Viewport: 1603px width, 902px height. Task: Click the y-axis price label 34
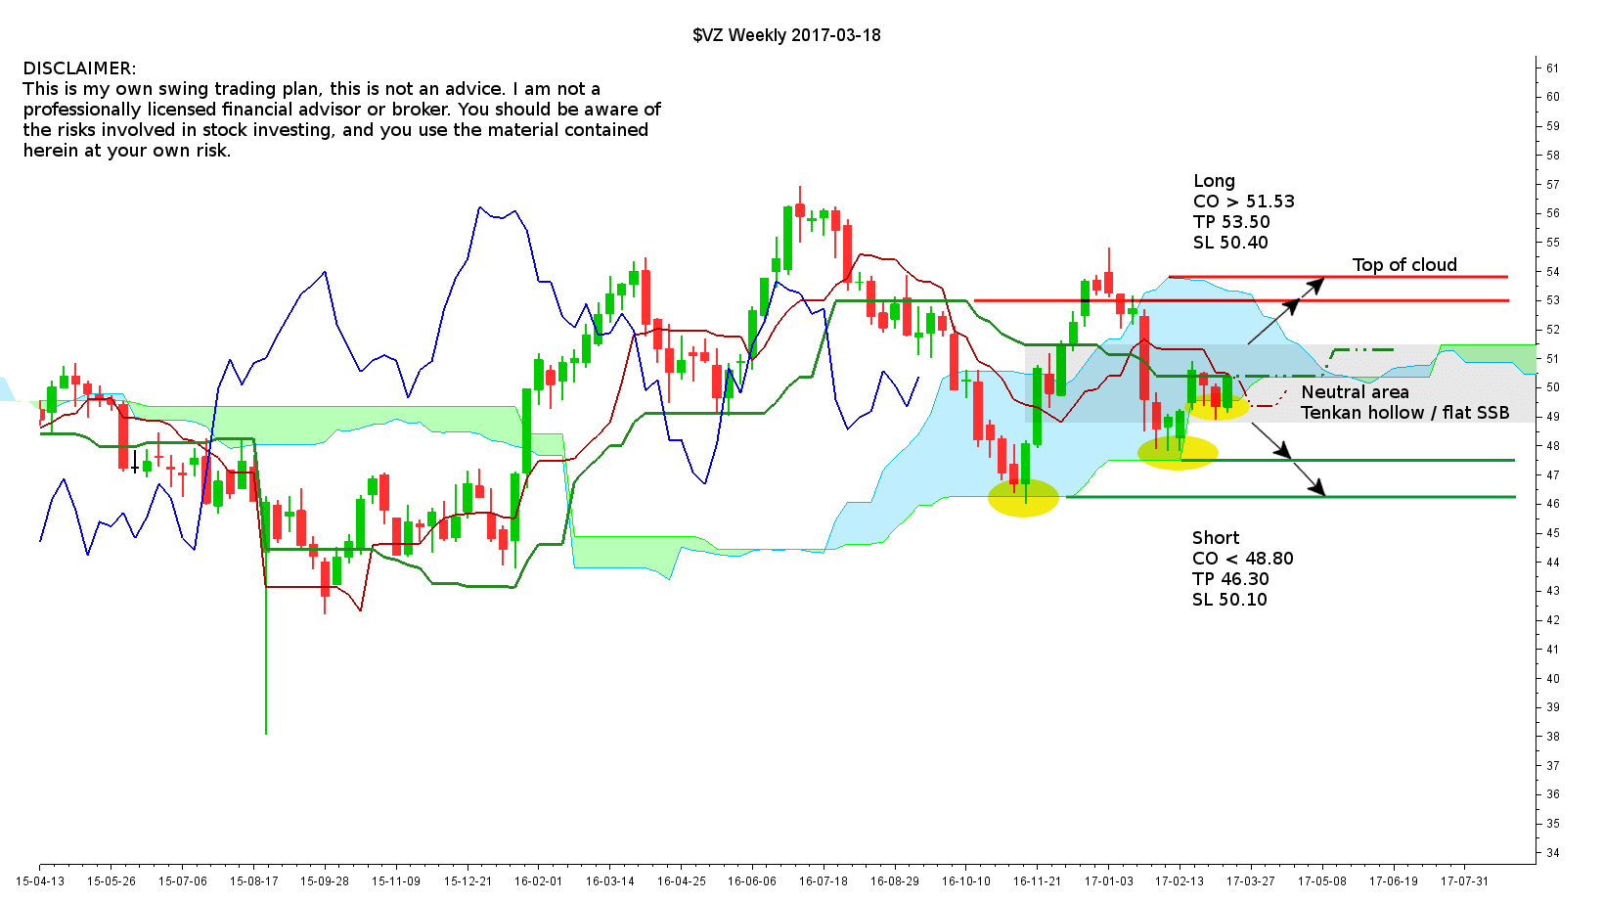[x=1553, y=853]
